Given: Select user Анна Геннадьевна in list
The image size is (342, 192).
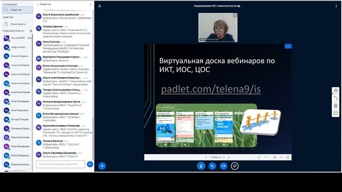Looking at the screenshot, I should click(18, 101).
